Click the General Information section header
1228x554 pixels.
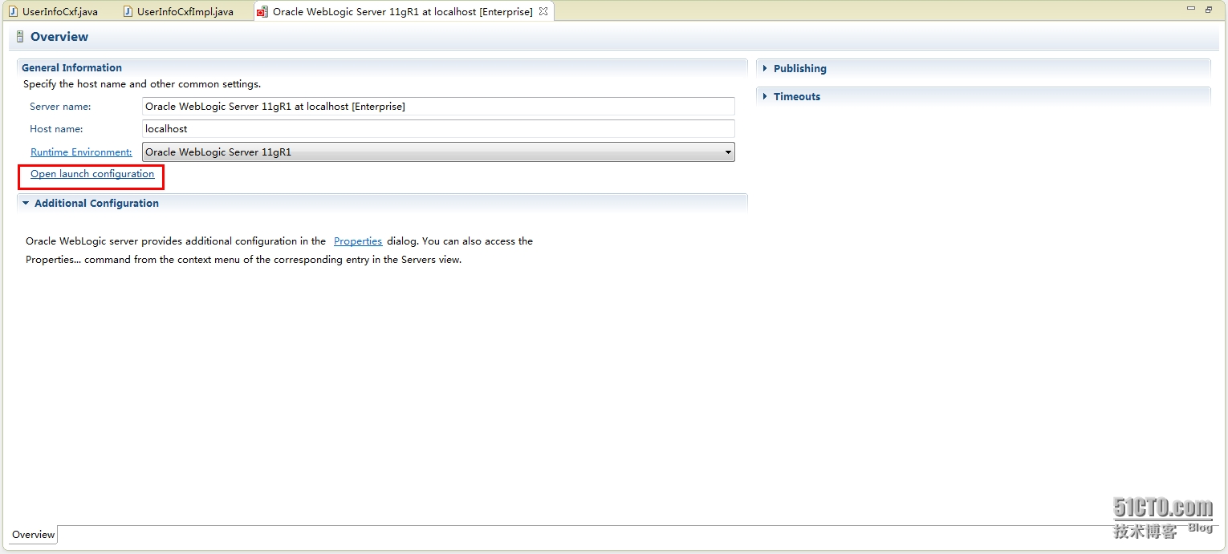coord(72,68)
